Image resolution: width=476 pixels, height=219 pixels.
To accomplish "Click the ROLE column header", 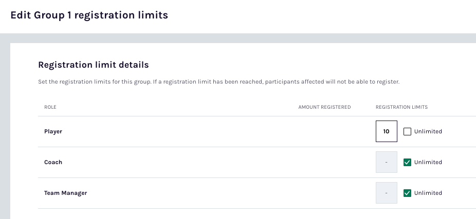I will [x=50, y=107].
